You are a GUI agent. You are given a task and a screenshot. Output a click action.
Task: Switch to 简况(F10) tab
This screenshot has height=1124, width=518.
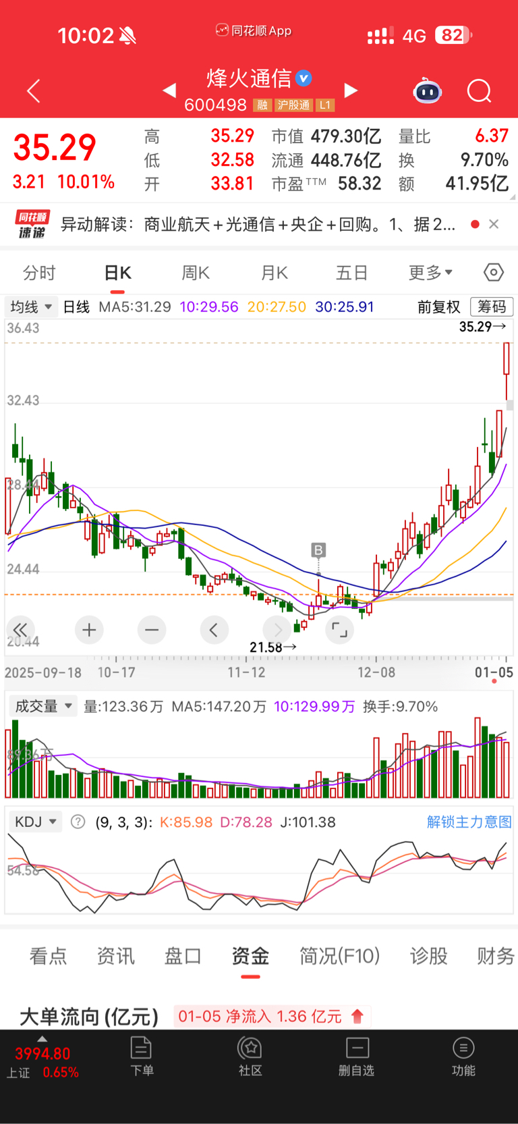(x=339, y=956)
